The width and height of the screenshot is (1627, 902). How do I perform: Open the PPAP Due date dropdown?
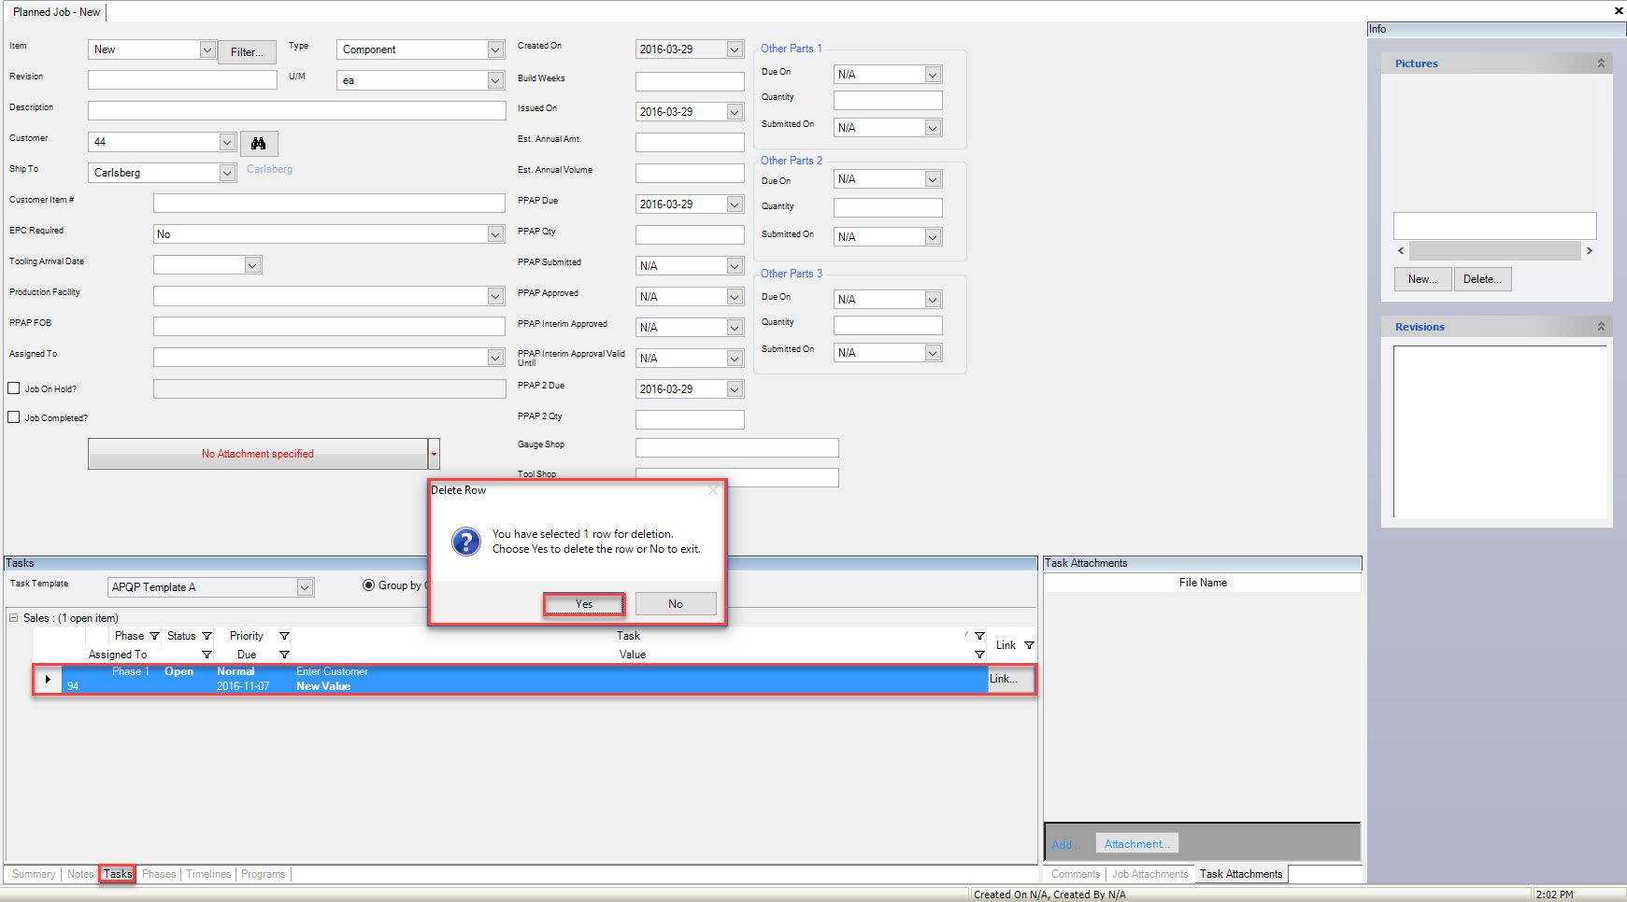tap(735, 204)
